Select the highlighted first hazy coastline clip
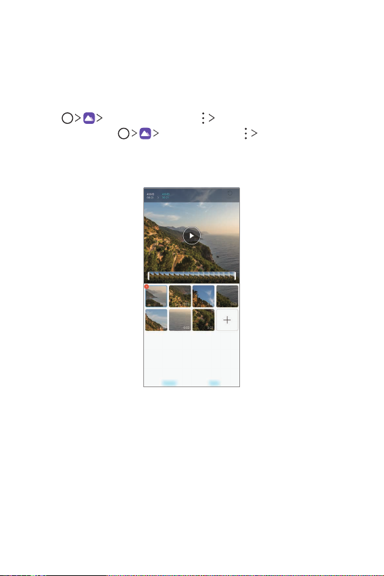 tap(156, 296)
